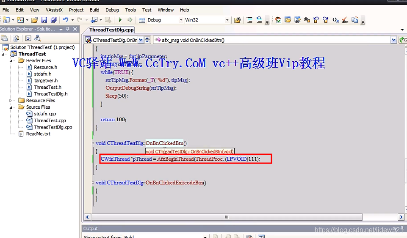Click the VAssistX checkmark tomato icon
Image resolution: width=407 pixels, height=238 pixels.
278,20
